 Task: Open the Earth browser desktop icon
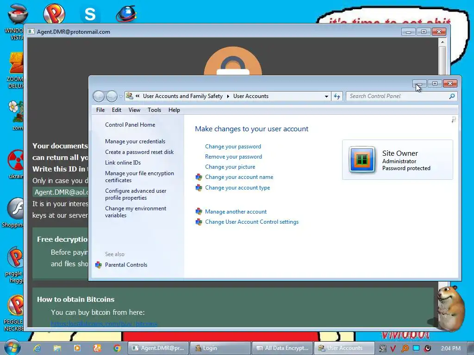(x=126, y=14)
